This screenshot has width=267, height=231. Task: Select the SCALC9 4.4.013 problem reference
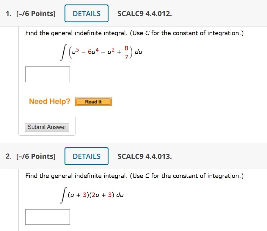[144, 156]
